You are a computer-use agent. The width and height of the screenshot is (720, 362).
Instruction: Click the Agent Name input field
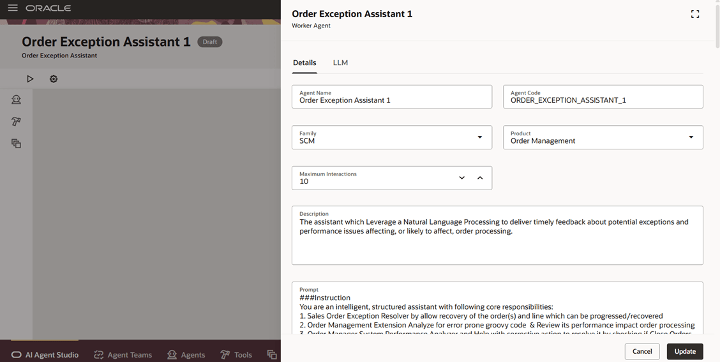tap(392, 96)
